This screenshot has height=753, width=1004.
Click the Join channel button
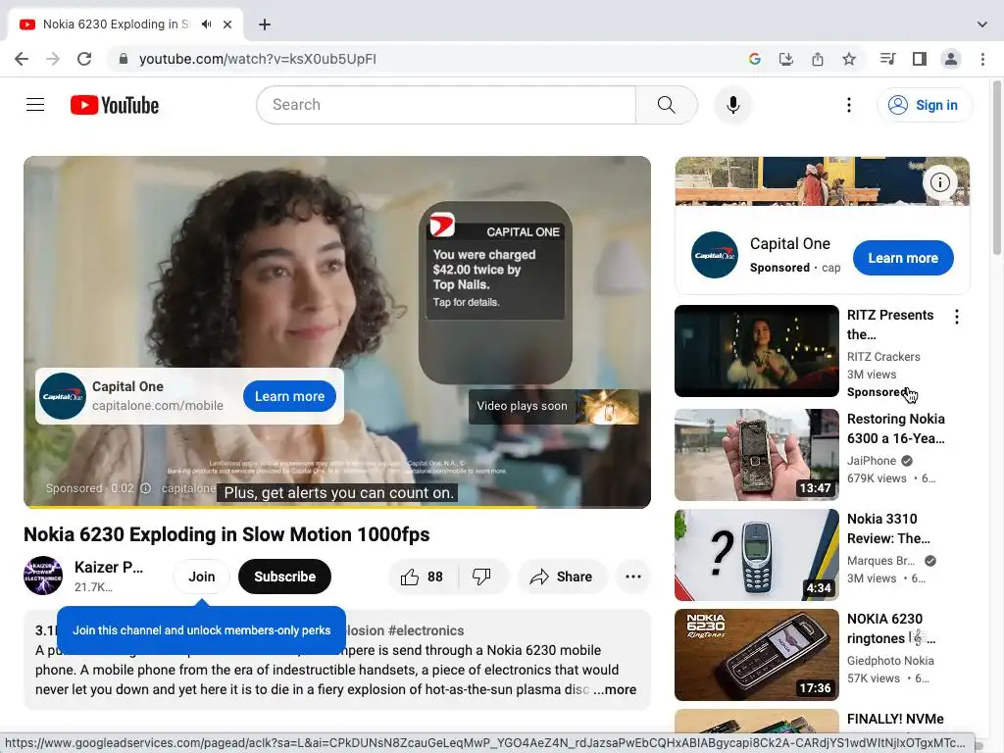[202, 577]
